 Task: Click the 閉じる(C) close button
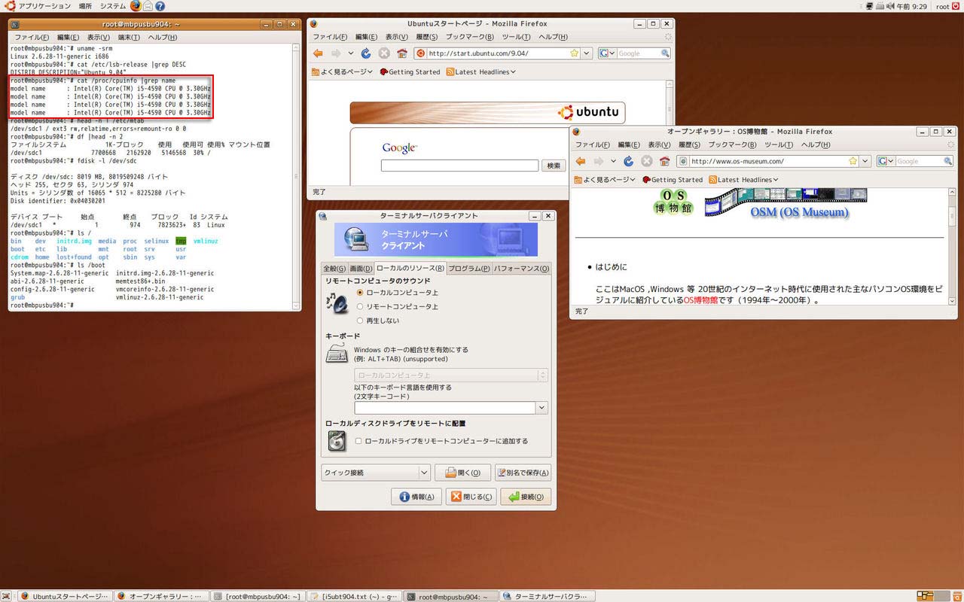click(471, 497)
